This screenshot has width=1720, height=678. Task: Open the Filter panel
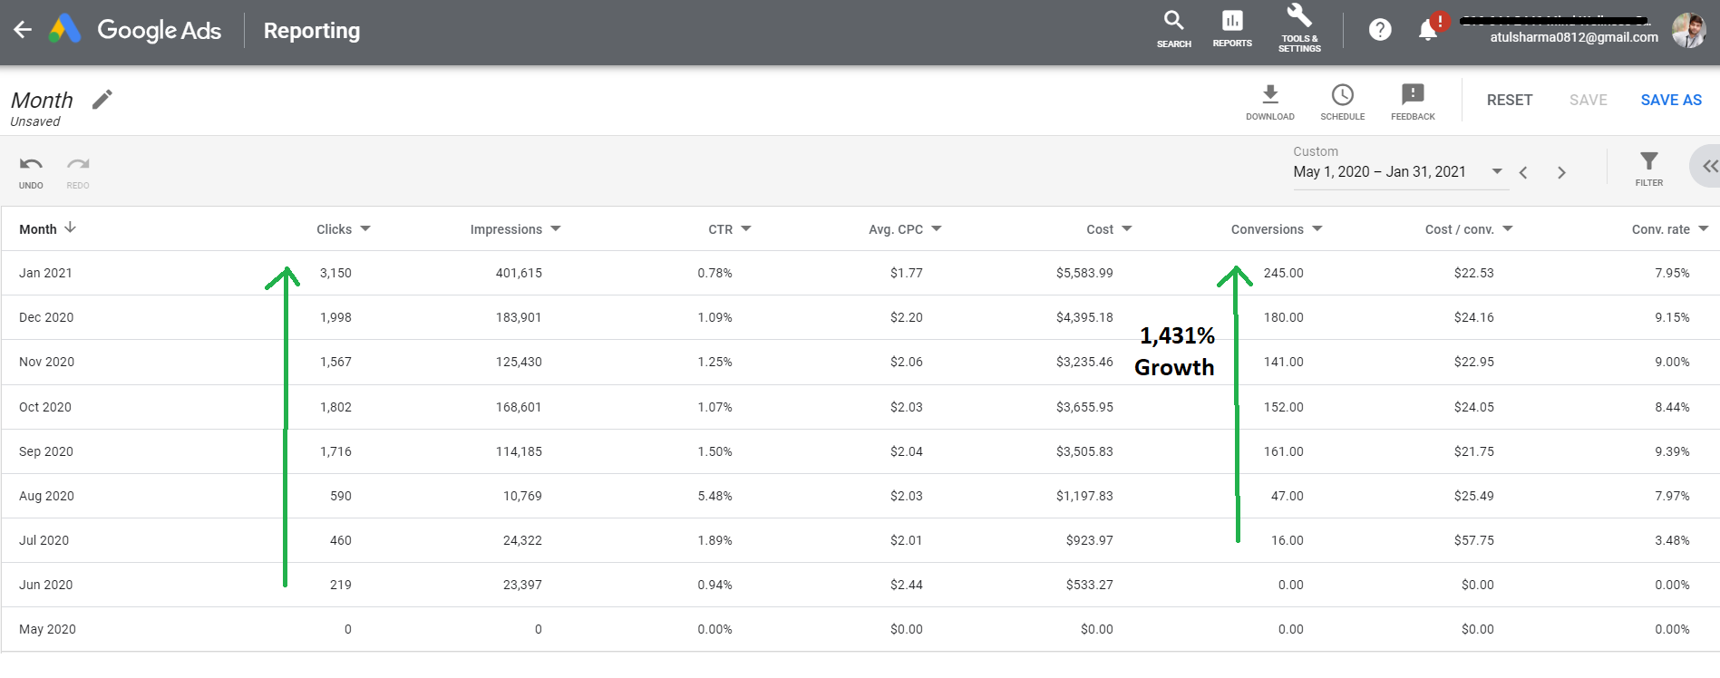pos(1648,169)
